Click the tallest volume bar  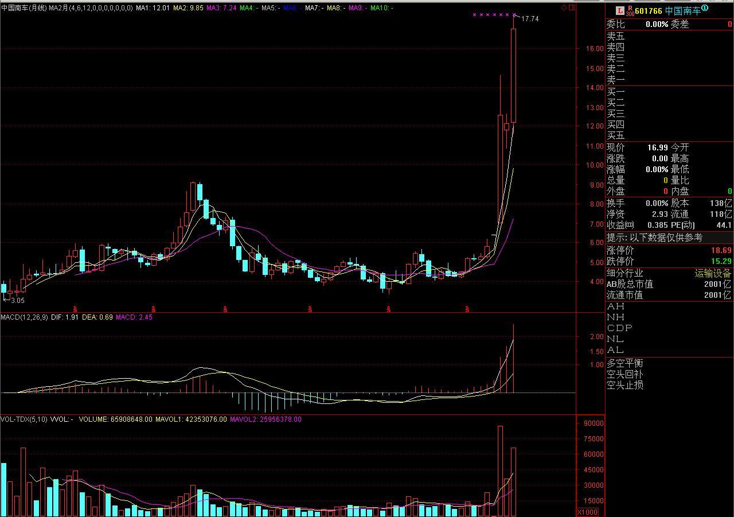[501, 471]
